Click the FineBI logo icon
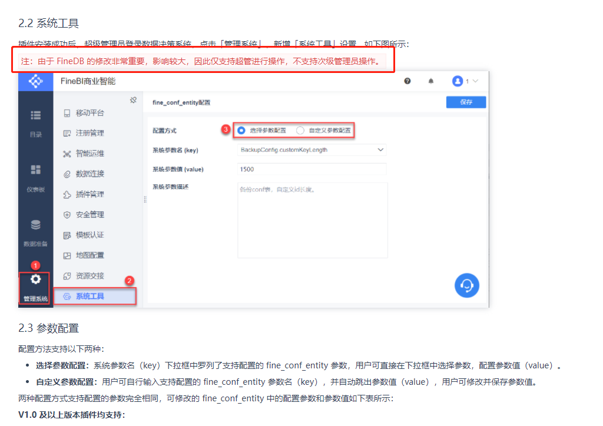This screenshot has height=426, width=603. [35, 81]
